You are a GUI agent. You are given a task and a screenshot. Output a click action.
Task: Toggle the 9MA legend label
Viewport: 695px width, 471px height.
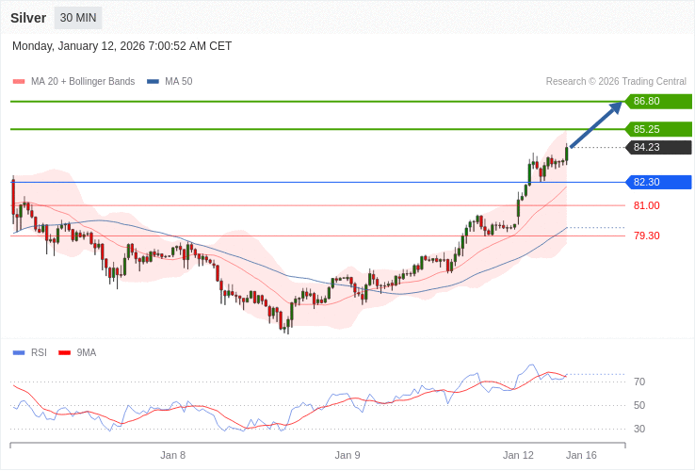click(x=87, y=353)
